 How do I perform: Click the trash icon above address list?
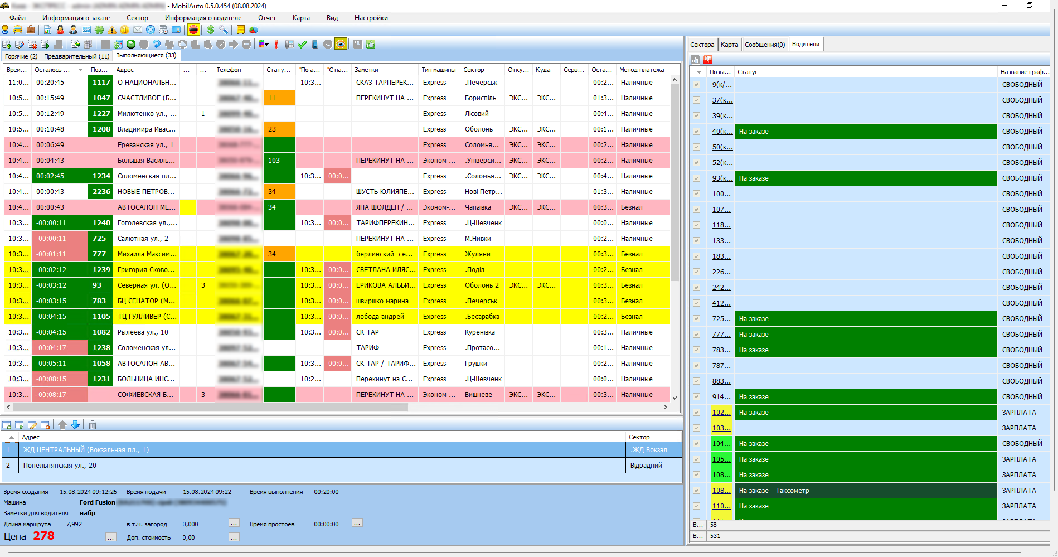(93, 425)
